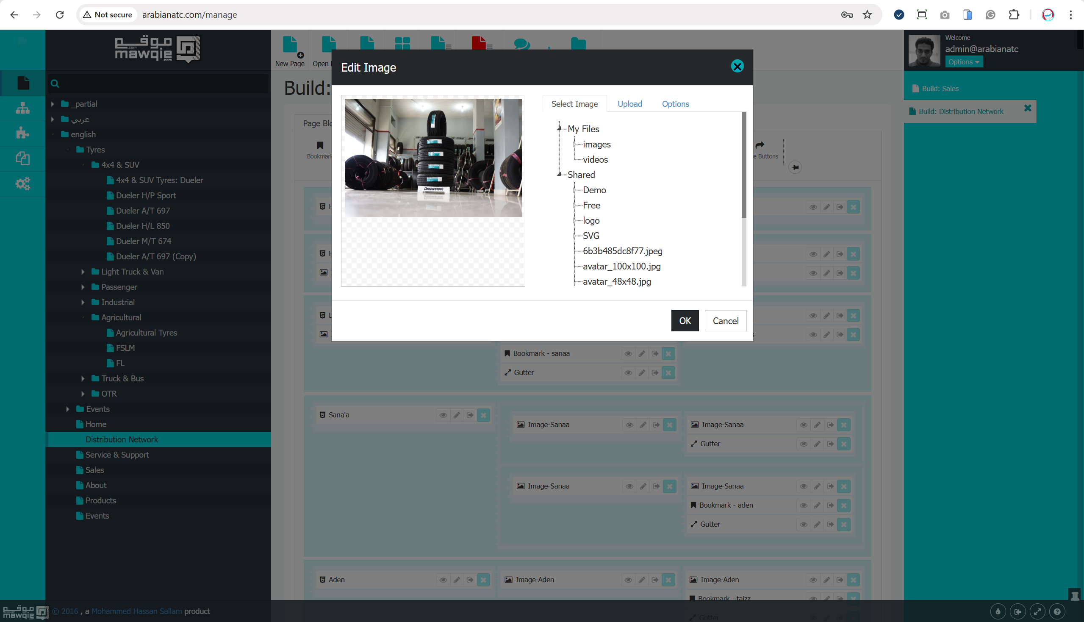1084x622 pixels.
Task: Open the chat bubble icon in the top toolbar
Action: pyautogui.click(x=522, y=44)
